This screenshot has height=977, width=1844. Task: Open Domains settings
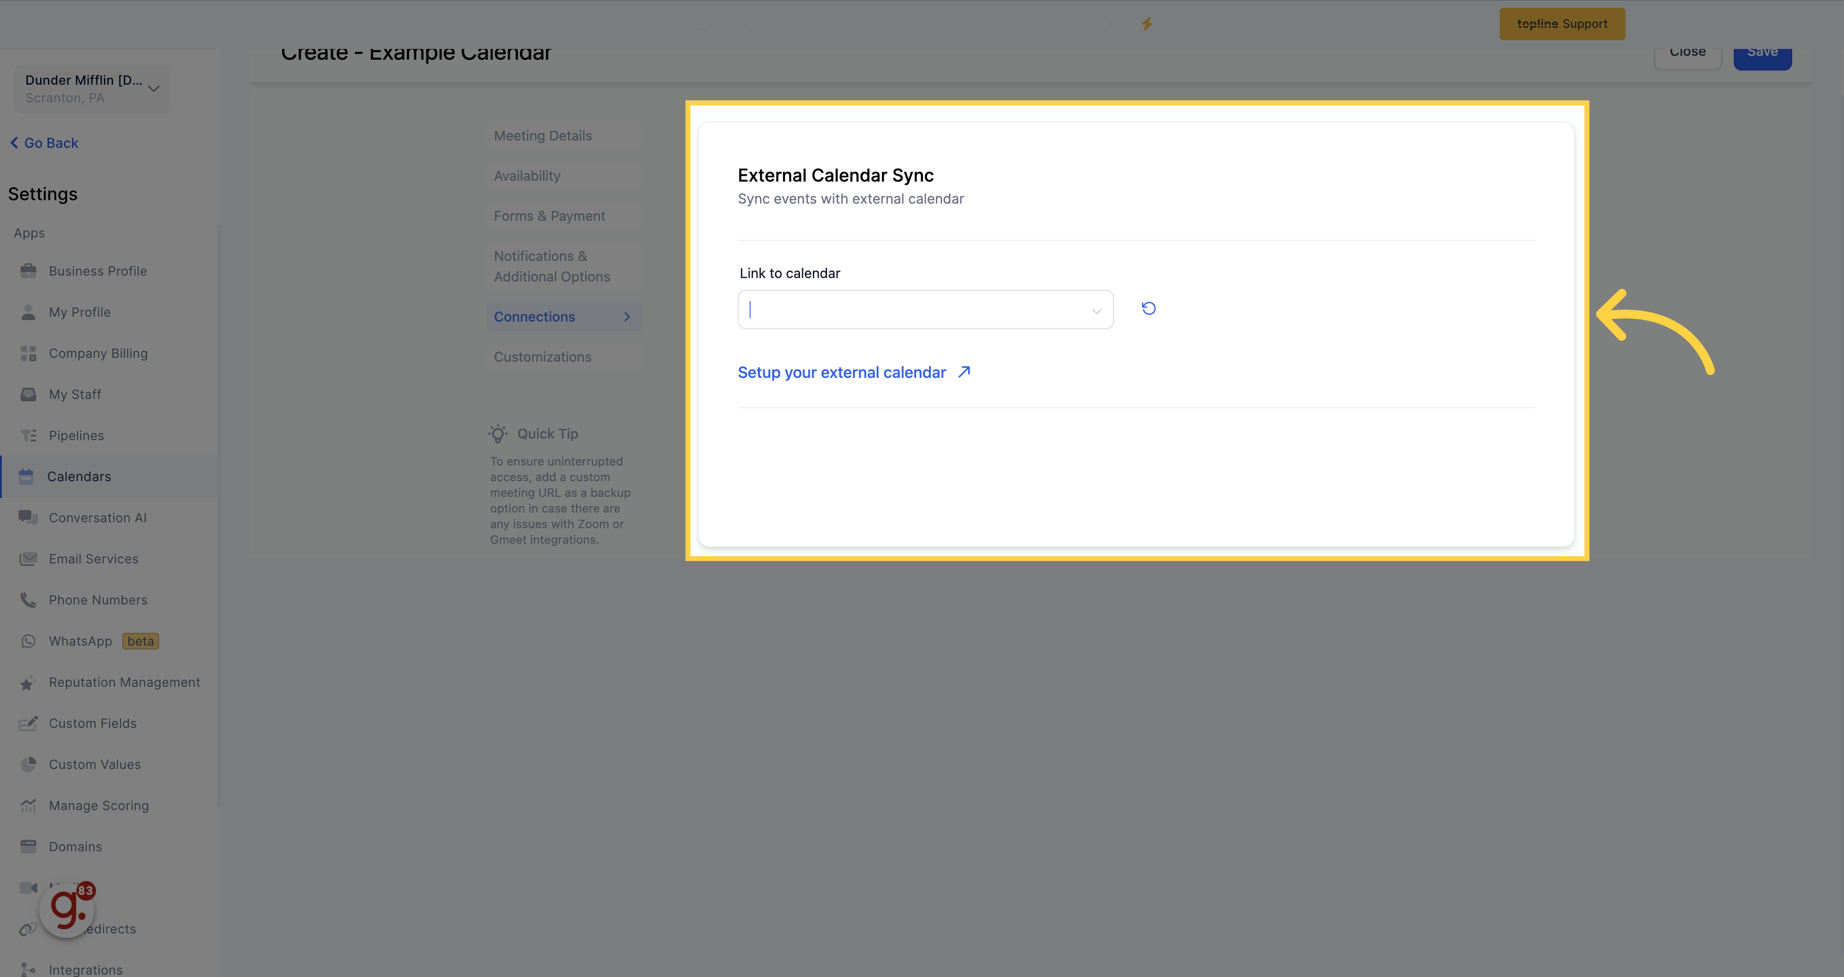75,847
